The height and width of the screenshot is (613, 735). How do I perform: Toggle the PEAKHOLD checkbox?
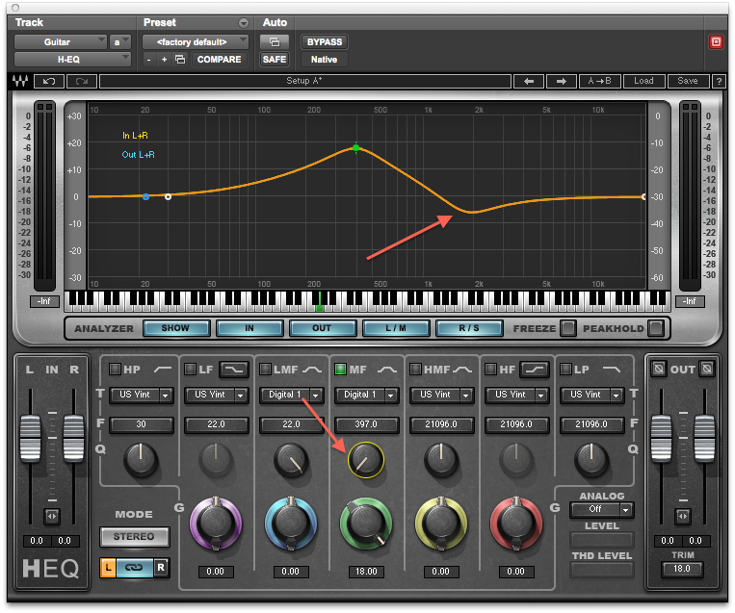tap(656, 328)
